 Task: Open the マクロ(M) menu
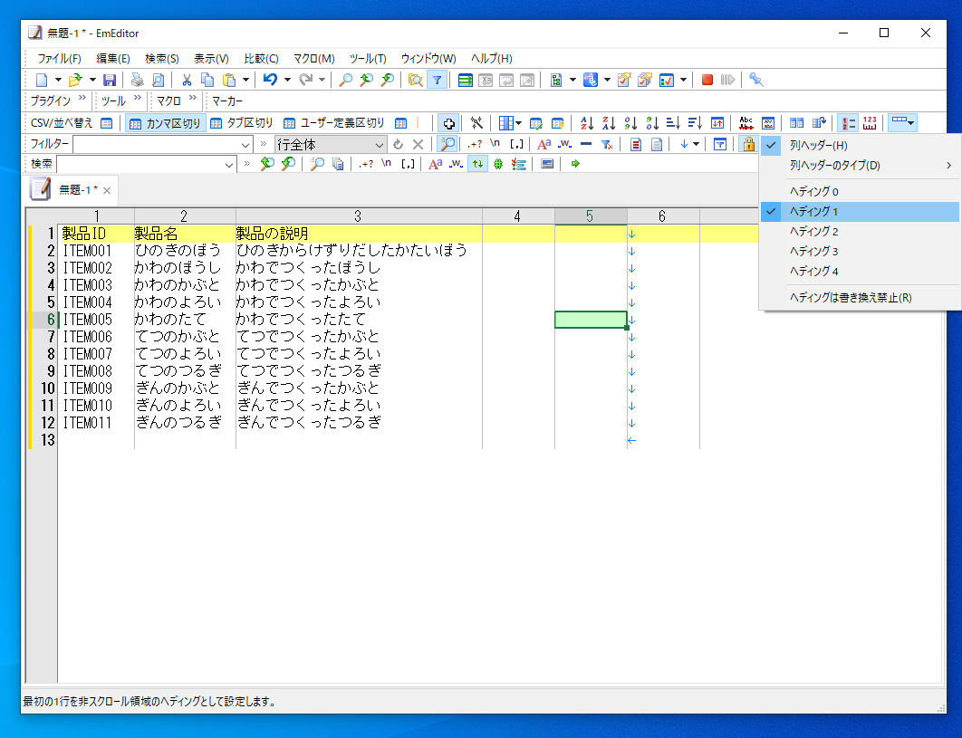pos(313,59)
